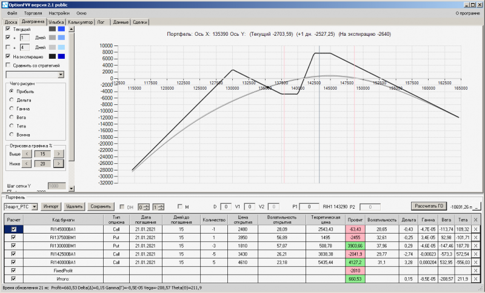Select the 'Тета' radio button

pyautogui.click(x=12, y=126)
